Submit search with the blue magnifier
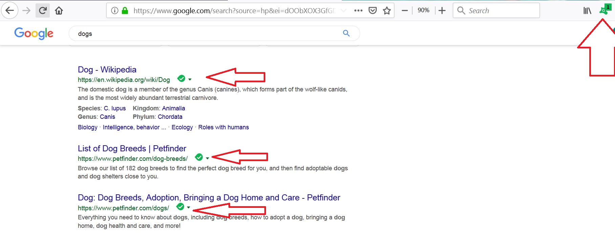This screenshot has width=615, height=238. (346, 33)
